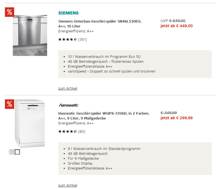Screen dimensions: 220x189
Task: Click the 'jetzt ab € 449,00' price
Action: pyautogui.click(x=176, y=26)
